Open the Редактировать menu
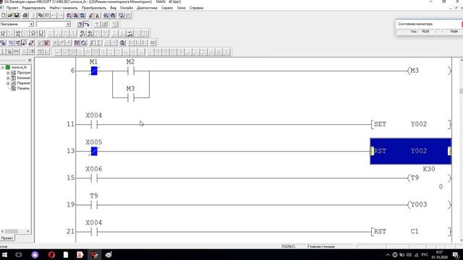This screenshot has width=463, height=260. [34, 8]
